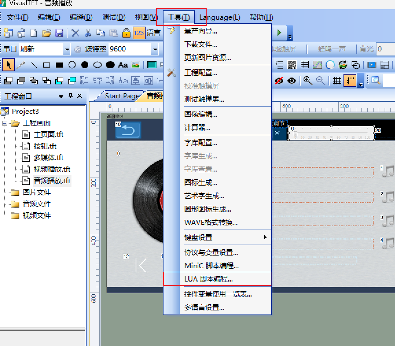Select the video control icon
Image resolution: width=395 pixels, height=346 pixels.
pos(371,65)
